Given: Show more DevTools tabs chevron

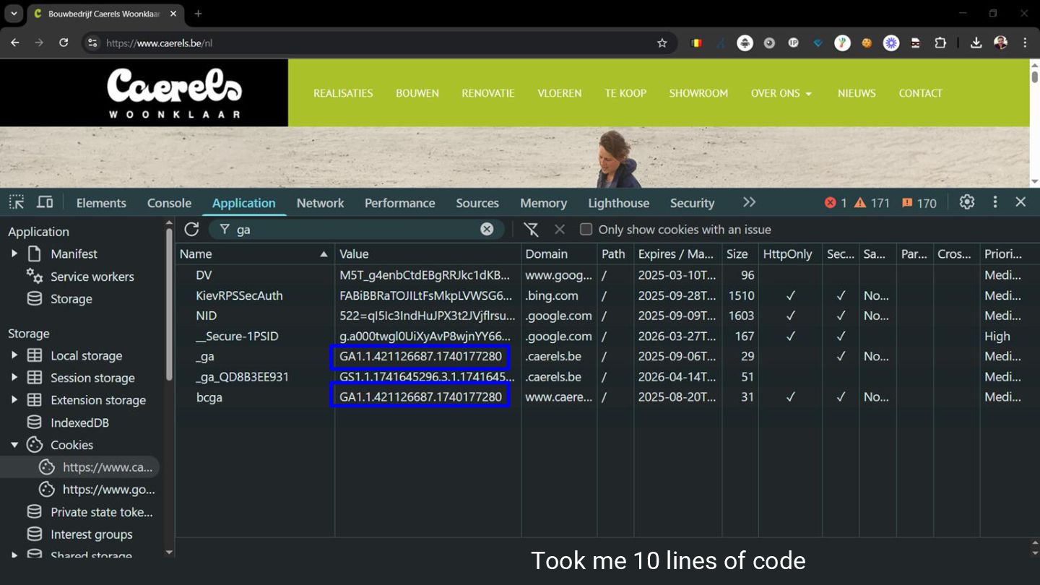Looking at the screenshot, I should (x=749, y=202).
